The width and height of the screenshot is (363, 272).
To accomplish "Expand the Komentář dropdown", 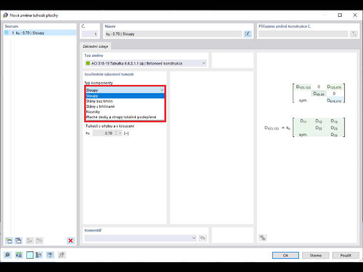I will coord(194,238).
